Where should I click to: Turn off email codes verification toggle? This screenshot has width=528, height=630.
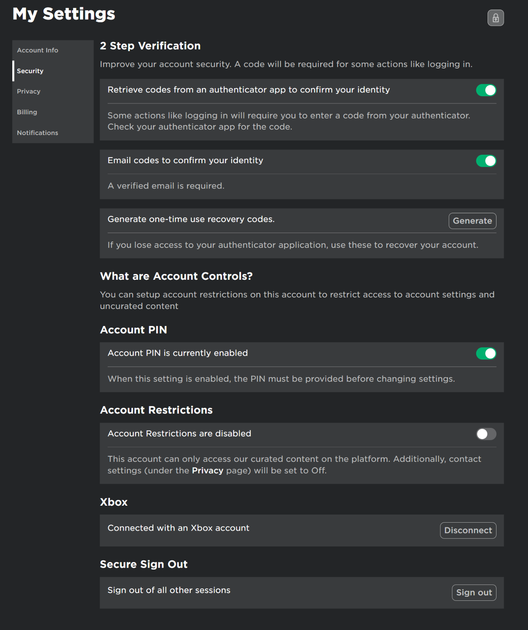point(486,161)
